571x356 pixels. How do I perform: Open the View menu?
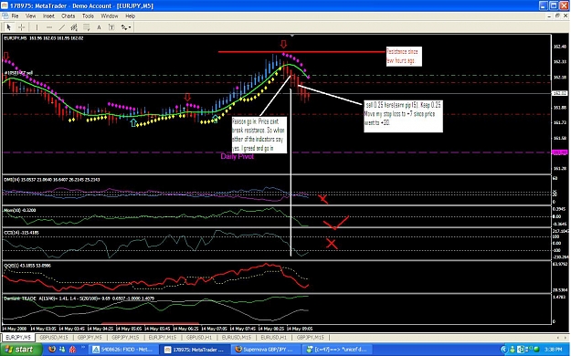point(30,16)
